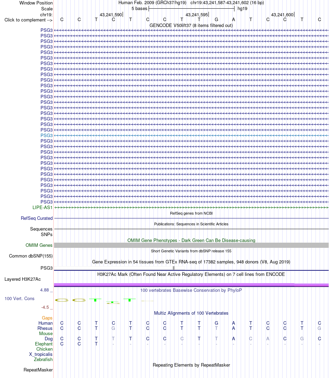
Task: Click the 'chr19:' ruler label
Action: tap(46, 15)
